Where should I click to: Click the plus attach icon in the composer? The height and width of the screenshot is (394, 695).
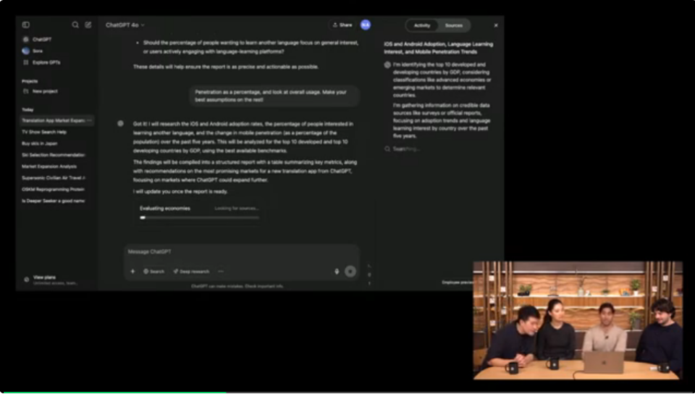pos(132,271)
